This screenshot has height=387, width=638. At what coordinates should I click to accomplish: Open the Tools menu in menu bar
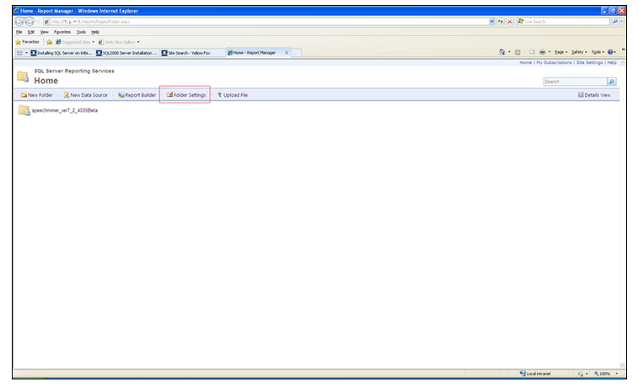[x=81, y=32]
